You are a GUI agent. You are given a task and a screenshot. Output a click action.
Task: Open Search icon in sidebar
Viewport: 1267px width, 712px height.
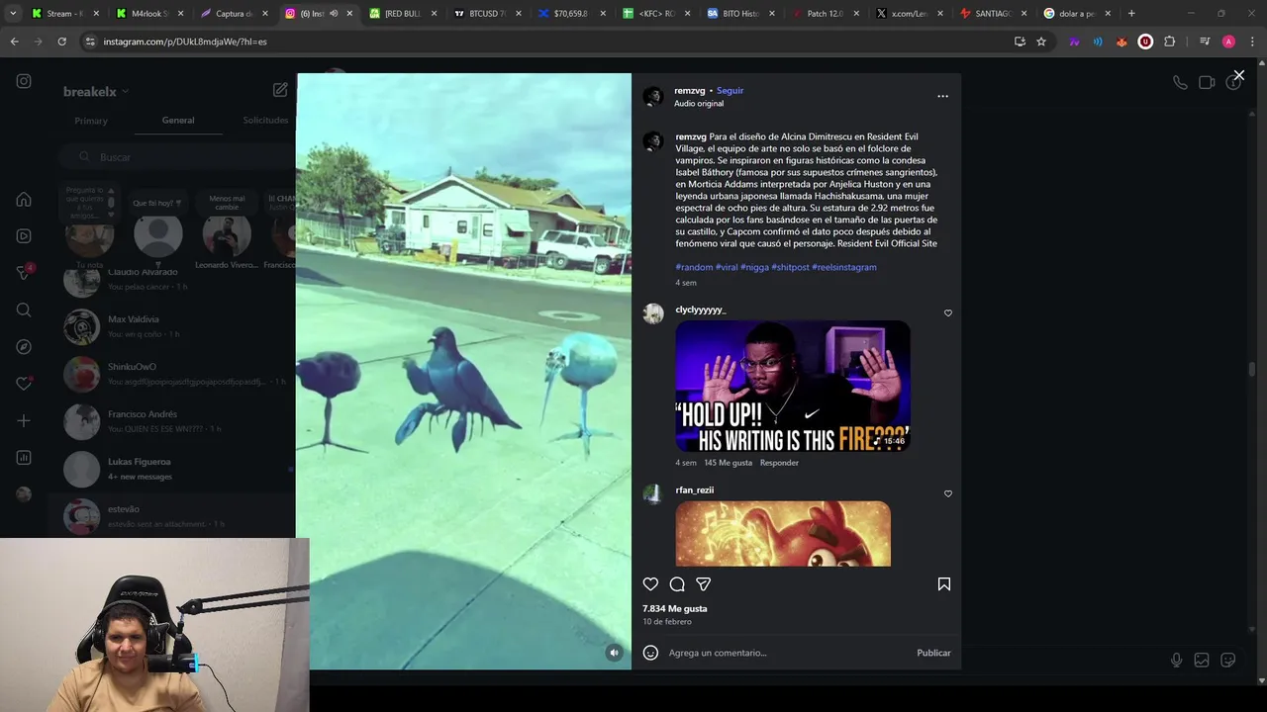pos(24,310)
